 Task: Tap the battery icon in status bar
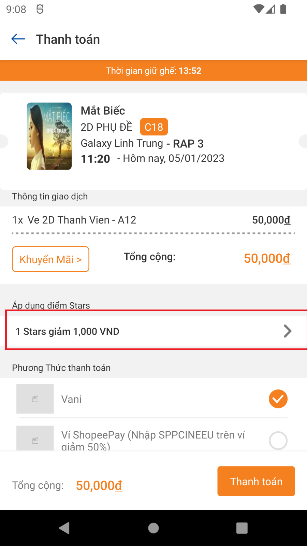tap(283, 9)
